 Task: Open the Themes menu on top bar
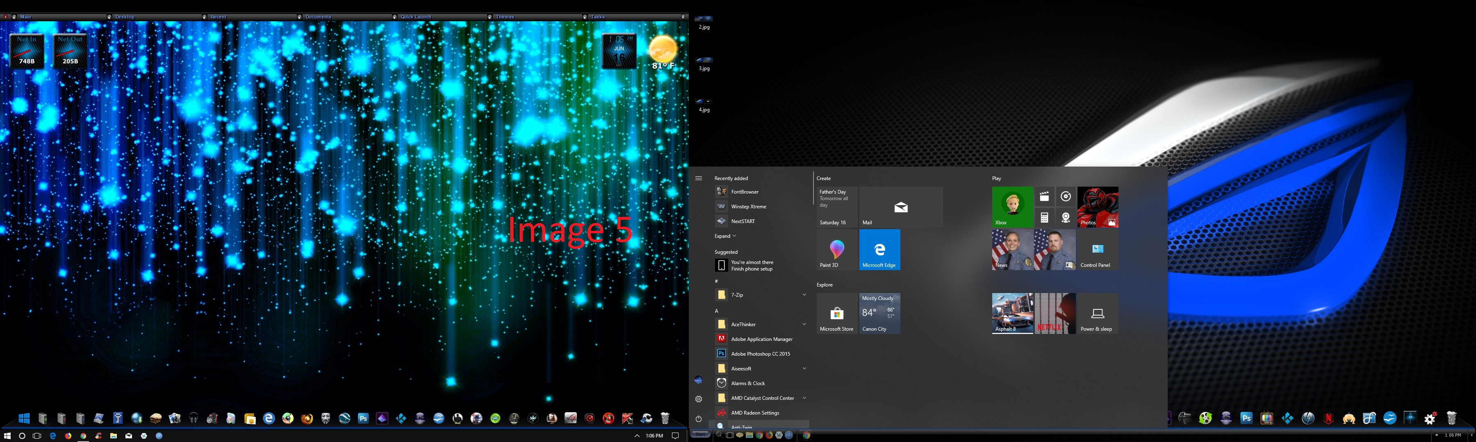click(505, 17)
